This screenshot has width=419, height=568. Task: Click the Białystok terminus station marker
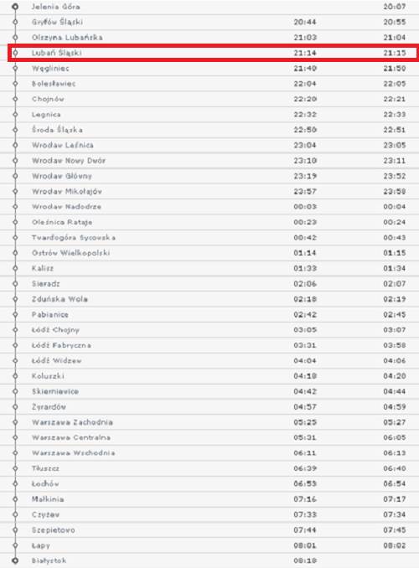click(x=15, y=560)
